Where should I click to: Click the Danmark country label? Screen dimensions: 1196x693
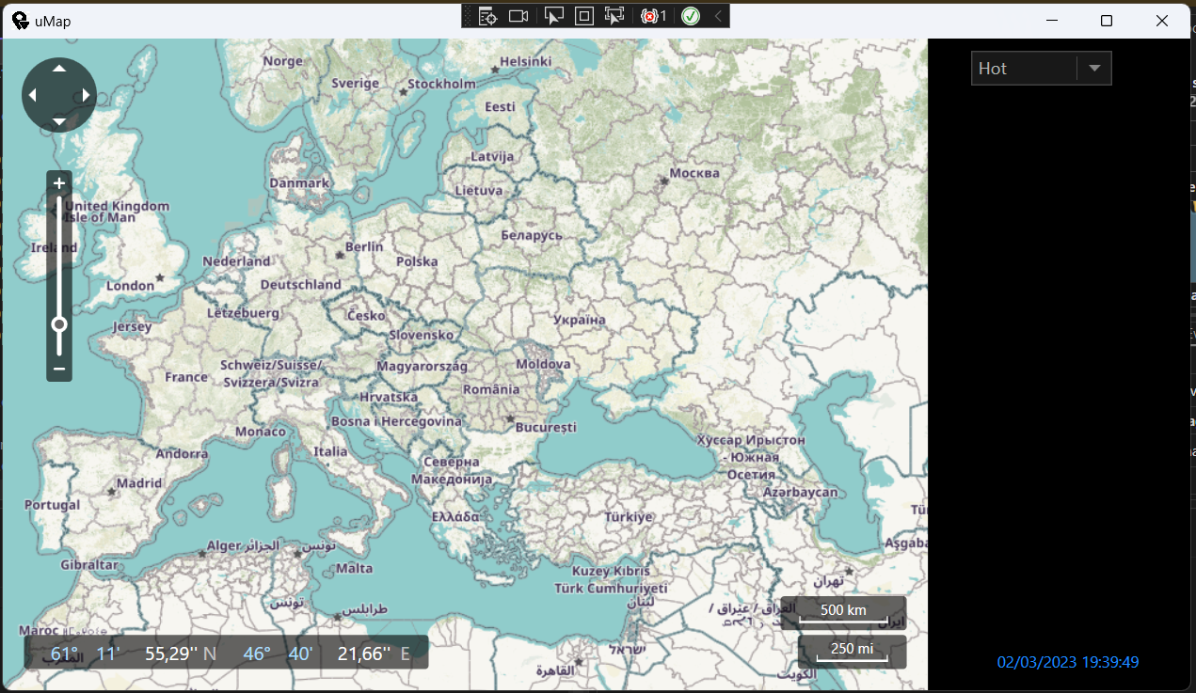tap(299, 183)
